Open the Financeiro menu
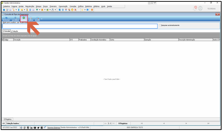Screen dimensions: 223x131 tap(53, 6)
